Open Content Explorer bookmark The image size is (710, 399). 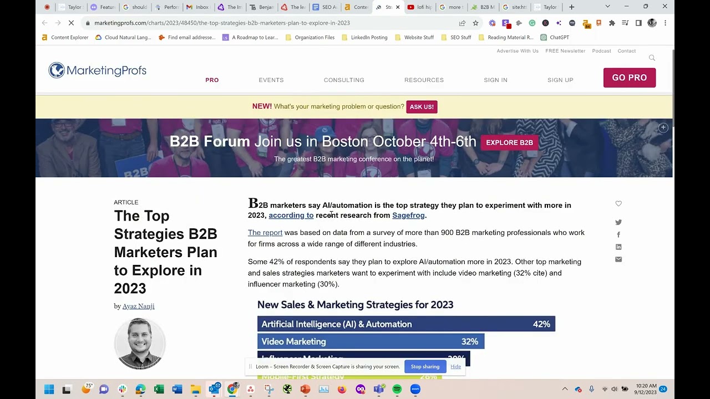tap(65, 38)
